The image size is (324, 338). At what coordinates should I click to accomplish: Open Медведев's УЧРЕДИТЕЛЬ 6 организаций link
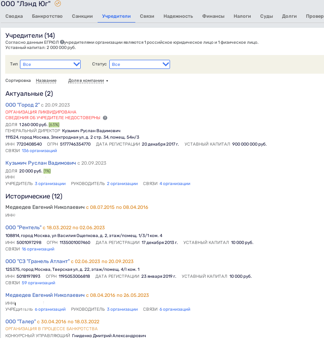[50, 309]
